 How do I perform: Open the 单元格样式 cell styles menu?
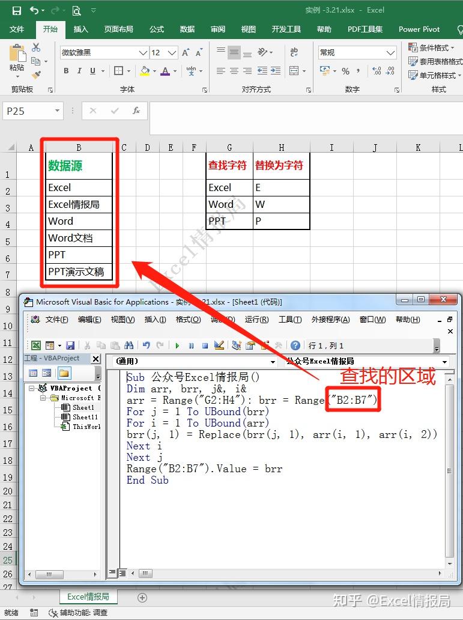click(435, 75)
